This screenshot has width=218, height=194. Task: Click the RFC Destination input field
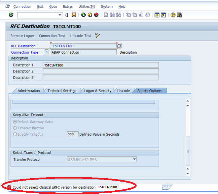coord(83,46)
